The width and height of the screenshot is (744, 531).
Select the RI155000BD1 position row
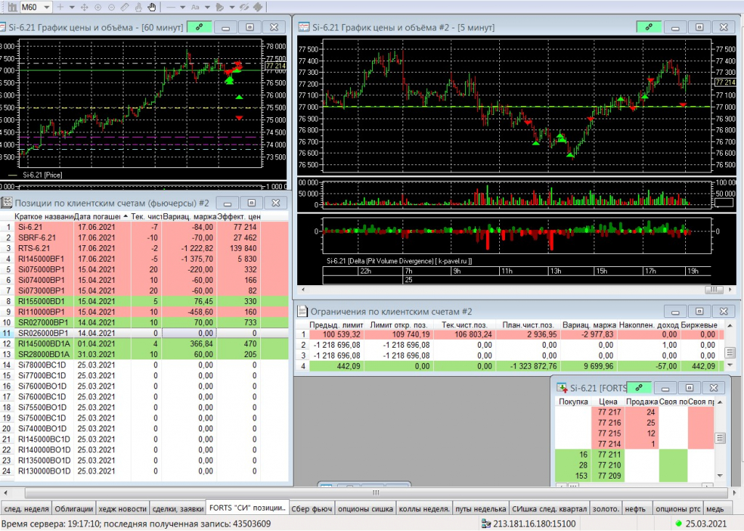point(144,301)
